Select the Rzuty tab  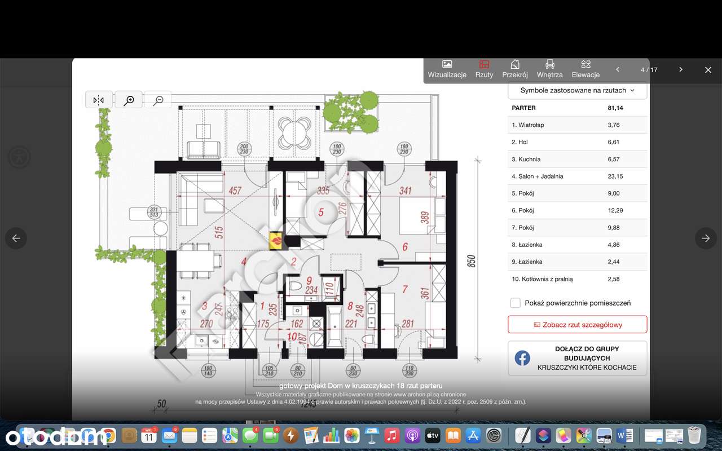(484, 69)
